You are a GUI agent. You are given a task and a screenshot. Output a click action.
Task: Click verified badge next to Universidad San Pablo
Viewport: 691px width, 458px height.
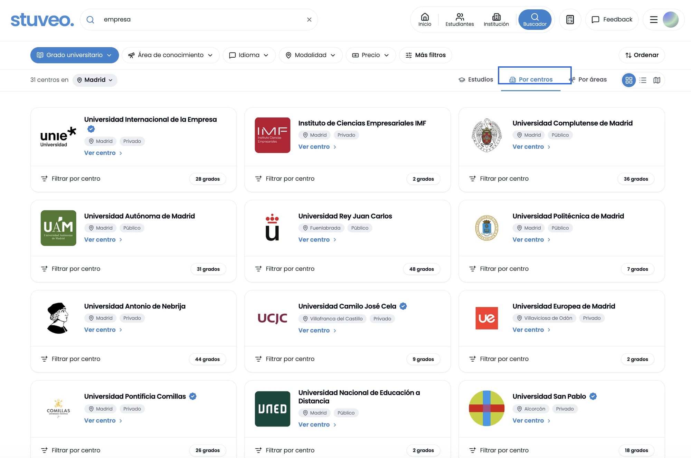tap(593, 396)
